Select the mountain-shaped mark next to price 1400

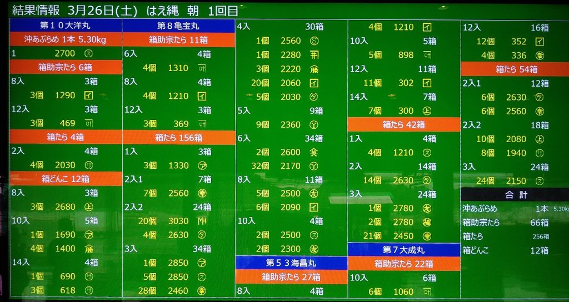88,248
